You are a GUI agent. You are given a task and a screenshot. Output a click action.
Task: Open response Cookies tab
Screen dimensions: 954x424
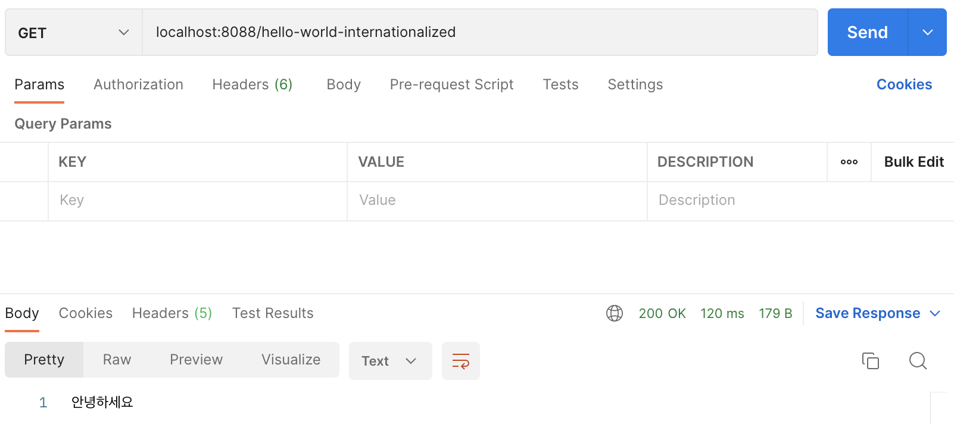click(x=86, y=313)
